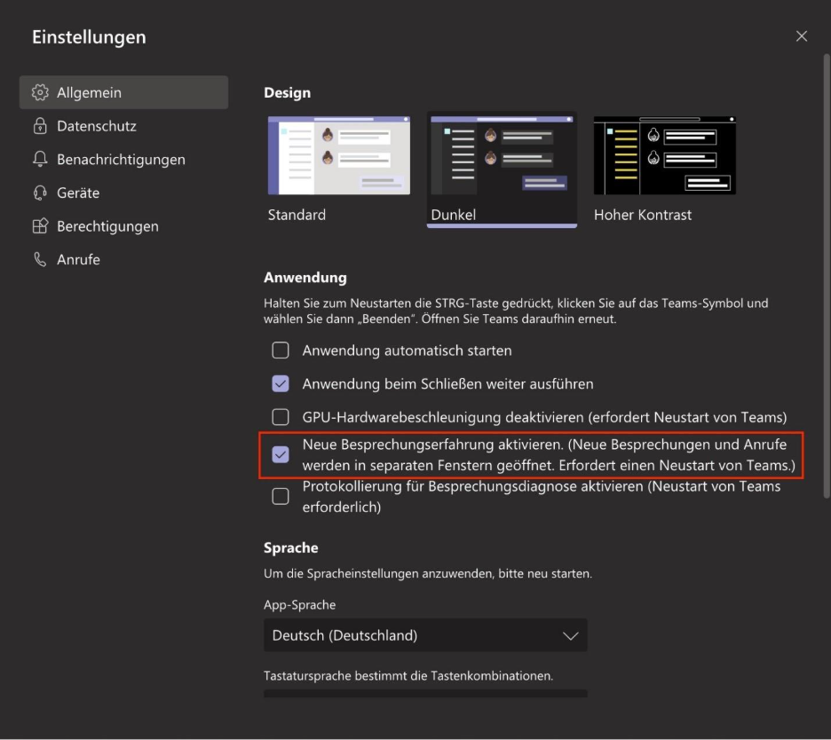Tick GPU-Hardwarebeschleunigung deaktivieren checkbox
Viewport: 831px width, 740px height.
click(281, 417)
